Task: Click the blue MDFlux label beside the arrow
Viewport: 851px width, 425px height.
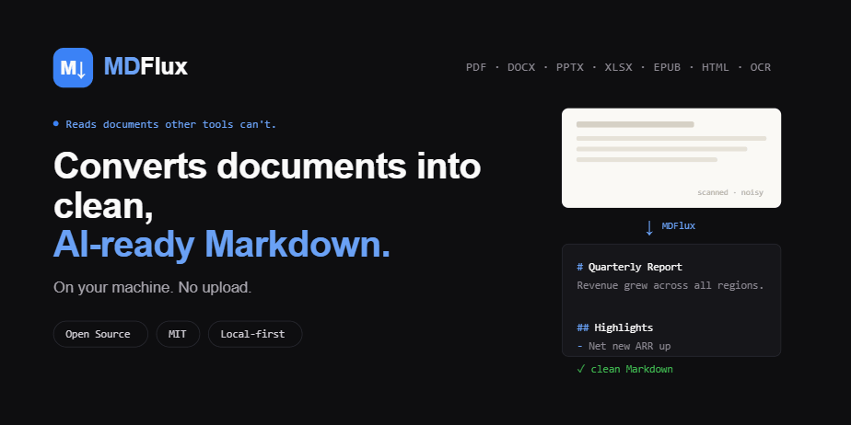Action: (679, 226)
